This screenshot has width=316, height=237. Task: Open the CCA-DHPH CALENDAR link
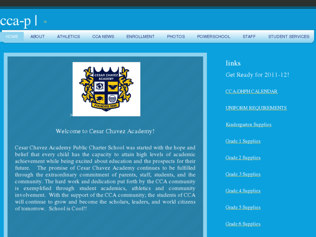click(252, 91)
